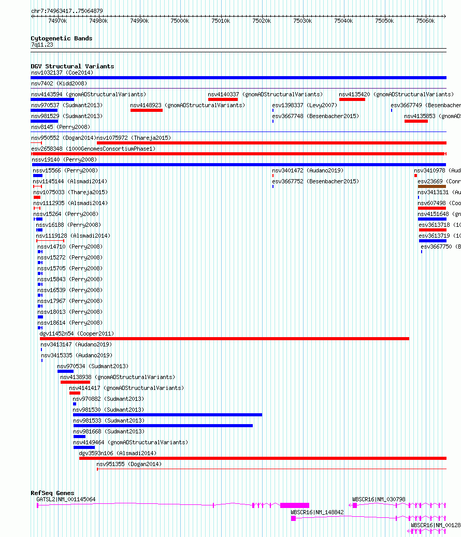Viewport: 461px width, 537px height.
Task: Select the dgv3593n106 (Alsmadi2014) label
Action: (118, 454)
